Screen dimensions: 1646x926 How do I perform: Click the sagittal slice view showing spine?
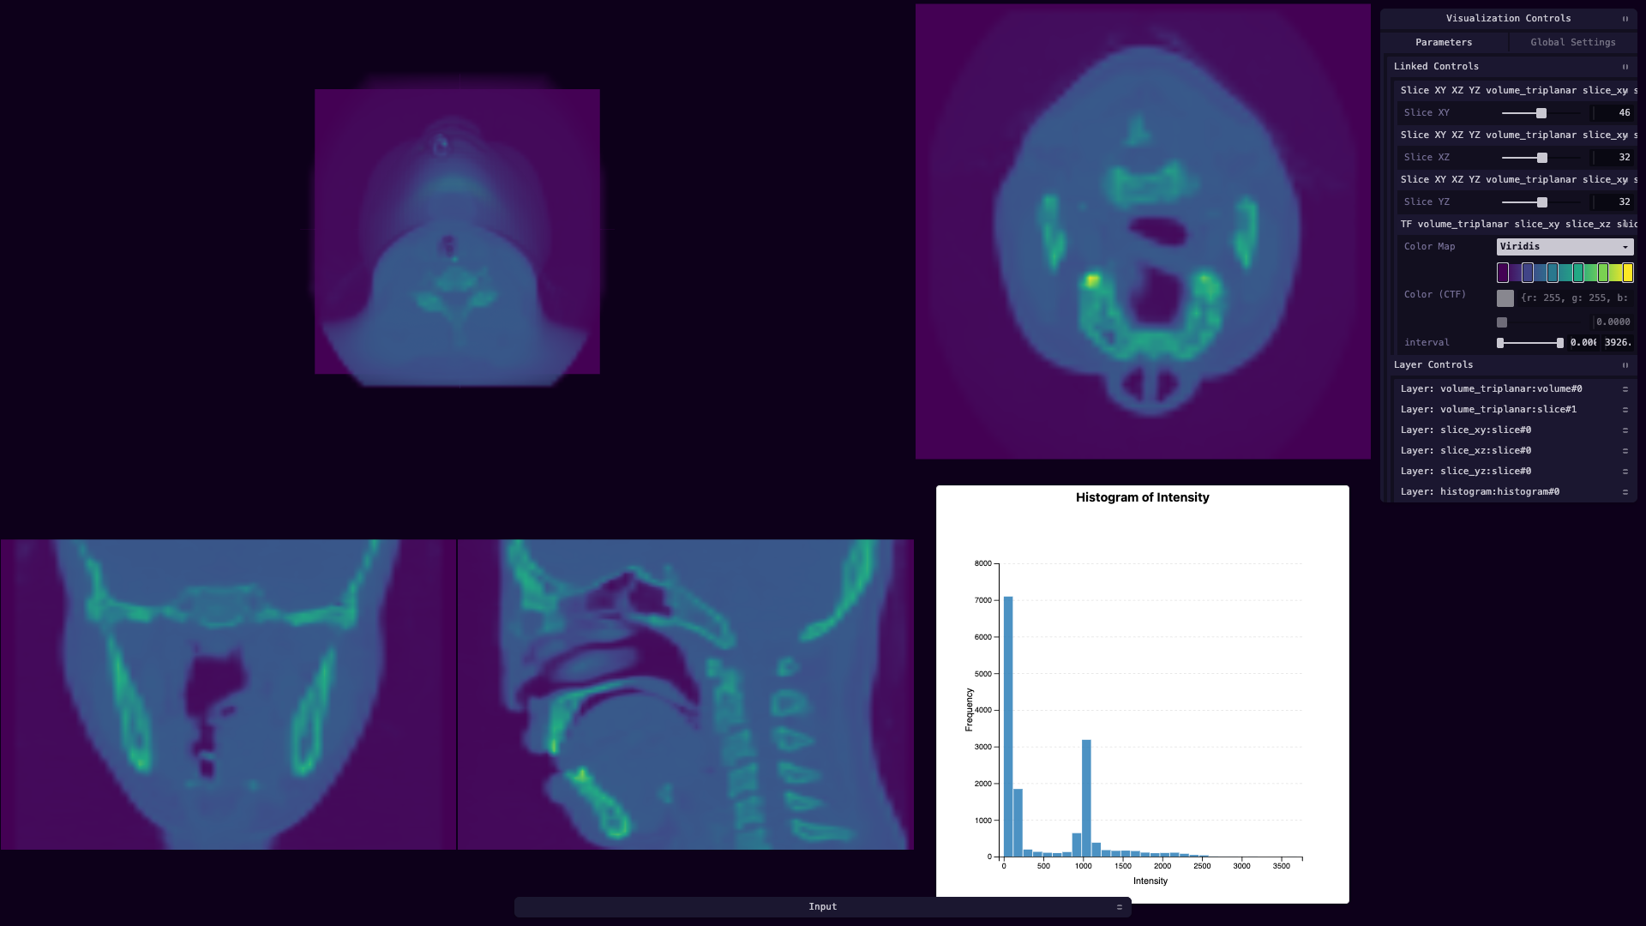(x=686, y=694)
